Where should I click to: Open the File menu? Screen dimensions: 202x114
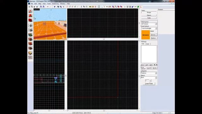click(32, 4)
